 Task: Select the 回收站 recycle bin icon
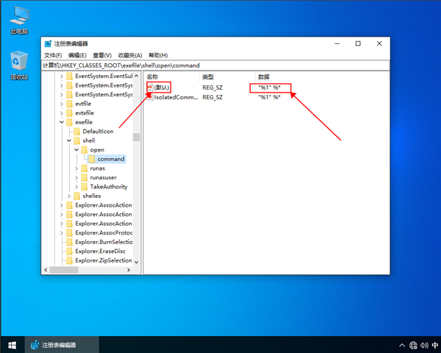pos(19,63)
